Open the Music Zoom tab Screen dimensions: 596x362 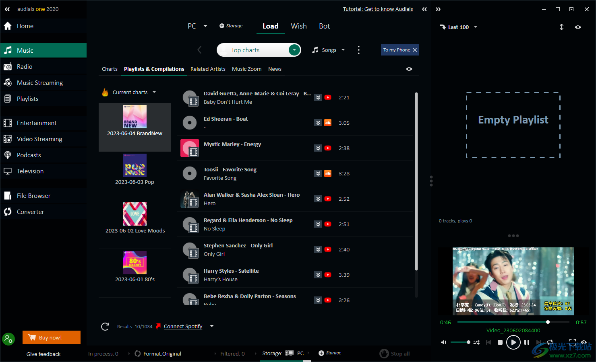(x=247, y=69)
